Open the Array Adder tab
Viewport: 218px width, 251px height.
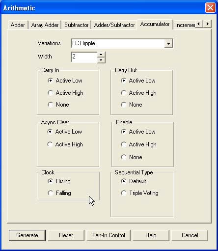[45, 25]
